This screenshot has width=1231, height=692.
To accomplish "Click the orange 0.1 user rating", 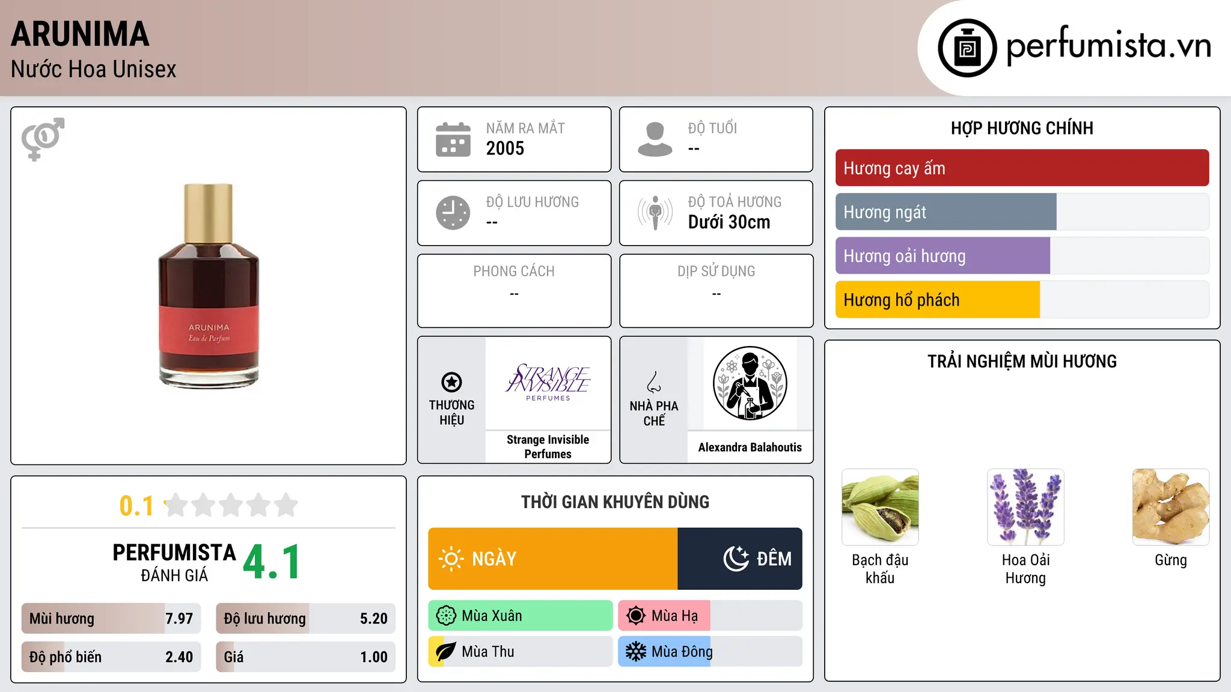I will pos(136,506).
